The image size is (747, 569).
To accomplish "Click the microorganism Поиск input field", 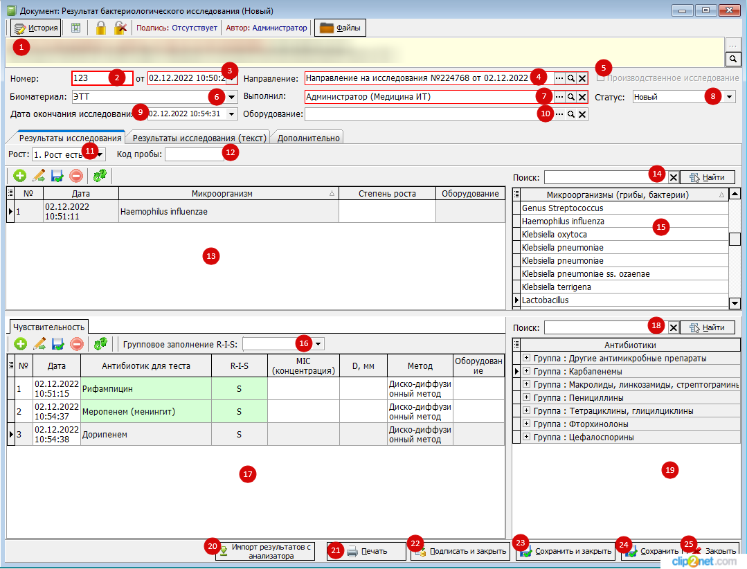I will [x=606, y=178].
